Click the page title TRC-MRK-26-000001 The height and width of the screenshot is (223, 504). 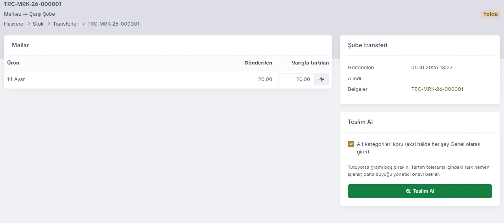pos(33,4)
